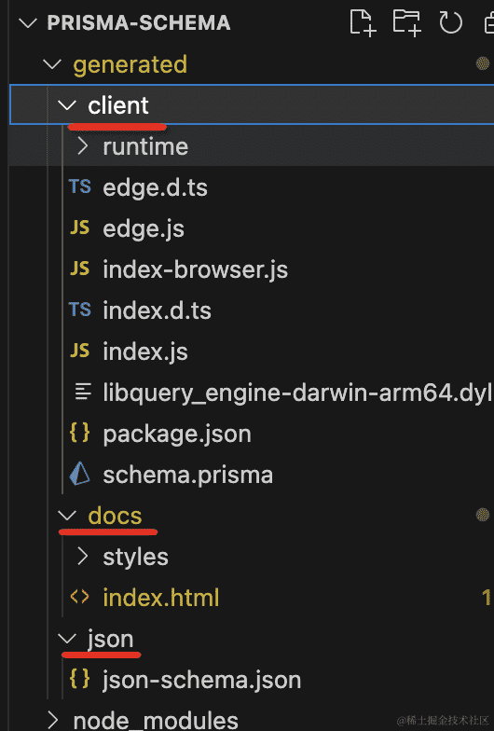Click the New Folder icon
The width and height of the screenshot is (494, 731).
[406, 22]
